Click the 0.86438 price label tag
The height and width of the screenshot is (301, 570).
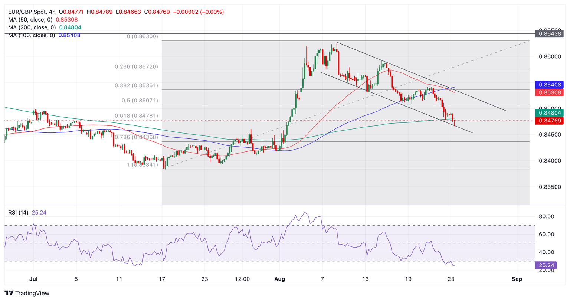click(x=549, y=34)
